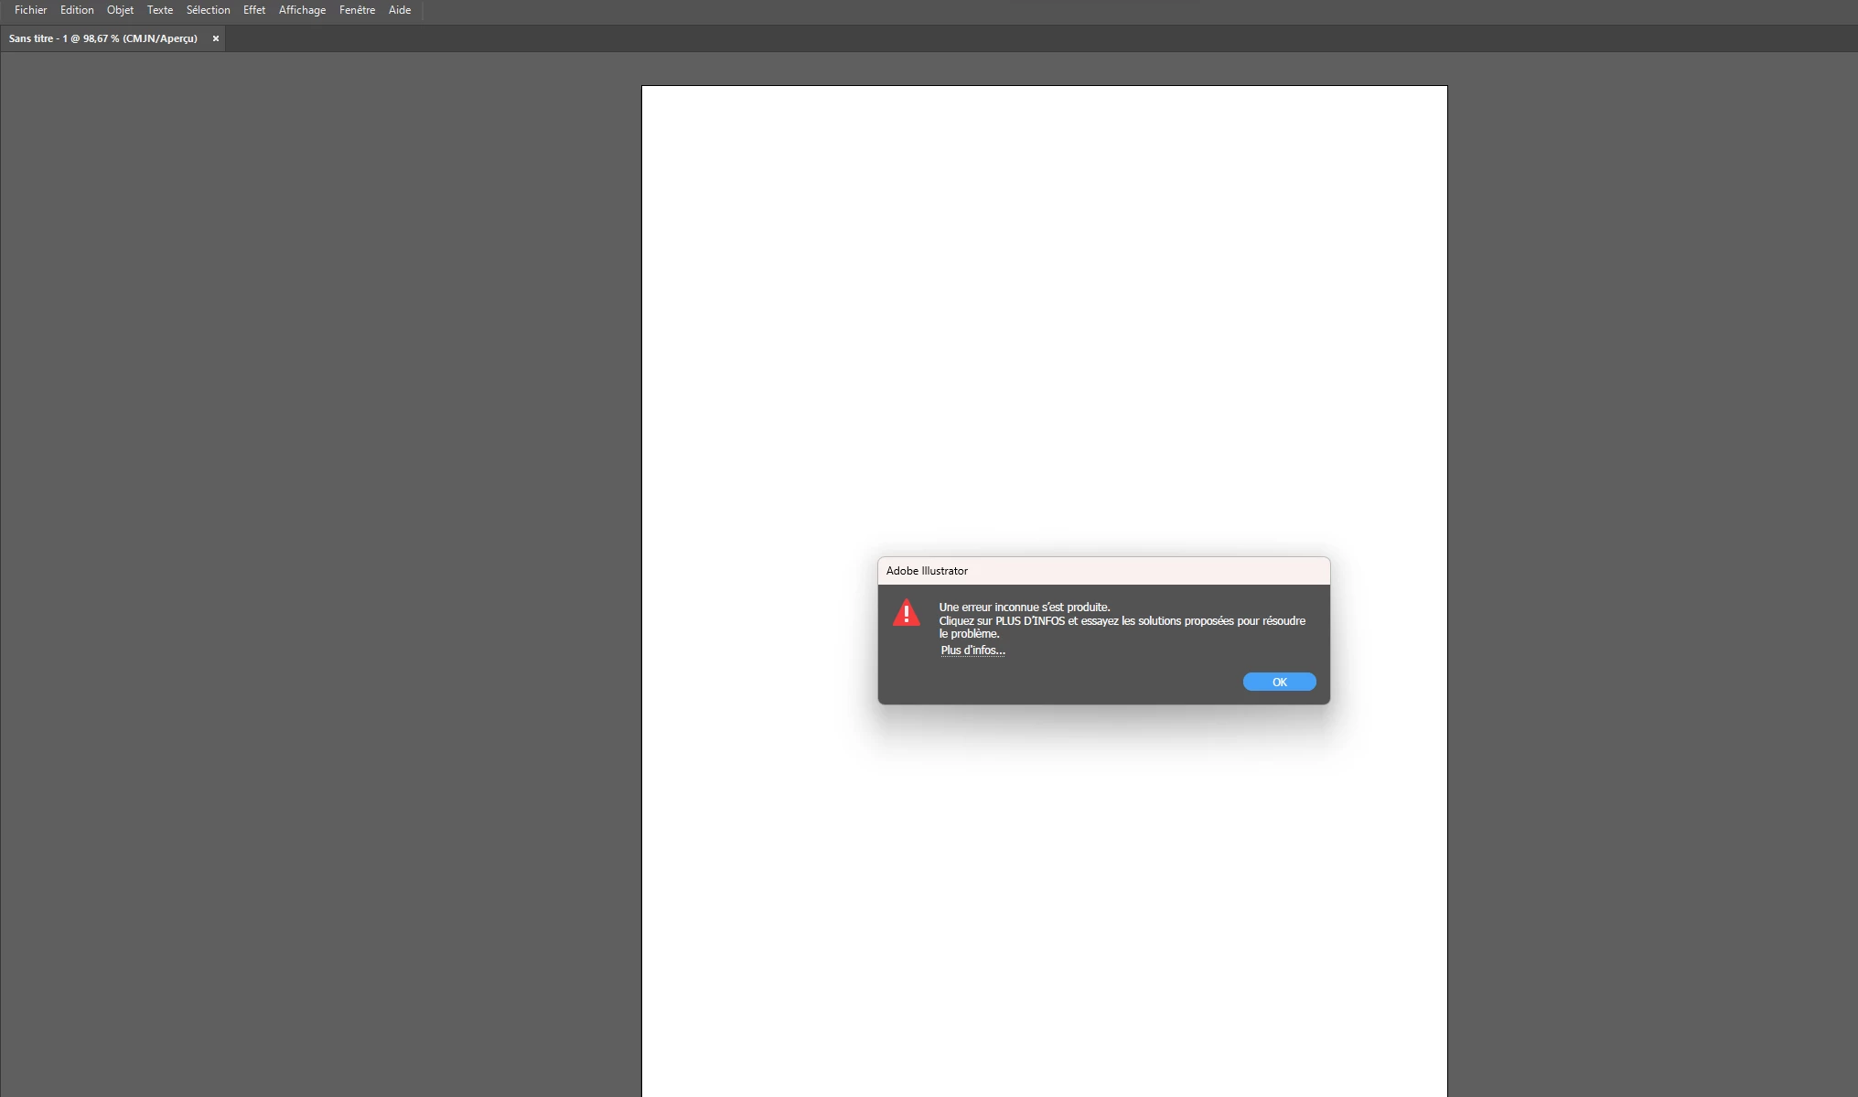1858x1097 pixels.
Task: Follow the Plus d'infos... link
Action: (x=972, y=651)
